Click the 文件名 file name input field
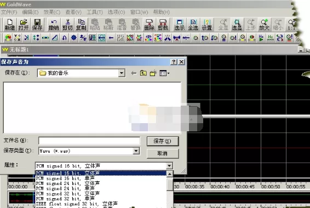This screenshot has height=208, width=310. coord(89,141)
